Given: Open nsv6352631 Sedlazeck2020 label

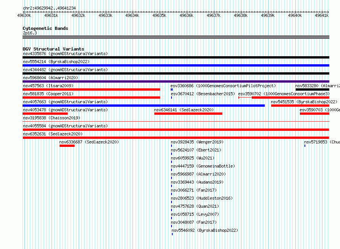Looking at the screenshot, I should click(53, 134).
